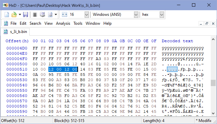Click offset row label 00000510
The height and width of the screenshot is (124, 217).
tap(17, 69)
